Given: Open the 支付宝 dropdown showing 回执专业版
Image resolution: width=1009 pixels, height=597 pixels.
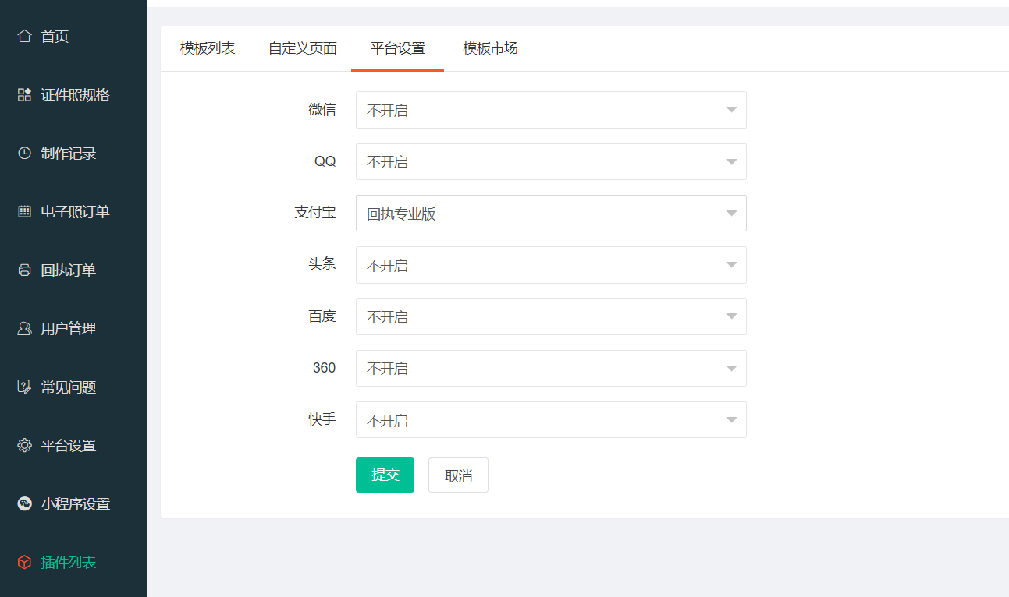Looking at the screenshot, I should click(551, 214).
